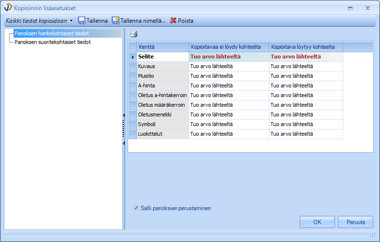Click Luokittelut 'ei löydy' value cell
This screenshot has height=242, width=380.
click(229, 134)
